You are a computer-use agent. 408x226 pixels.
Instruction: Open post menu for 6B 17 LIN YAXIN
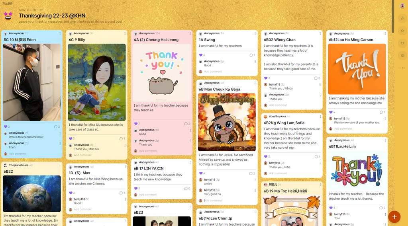tap(190, 162)
